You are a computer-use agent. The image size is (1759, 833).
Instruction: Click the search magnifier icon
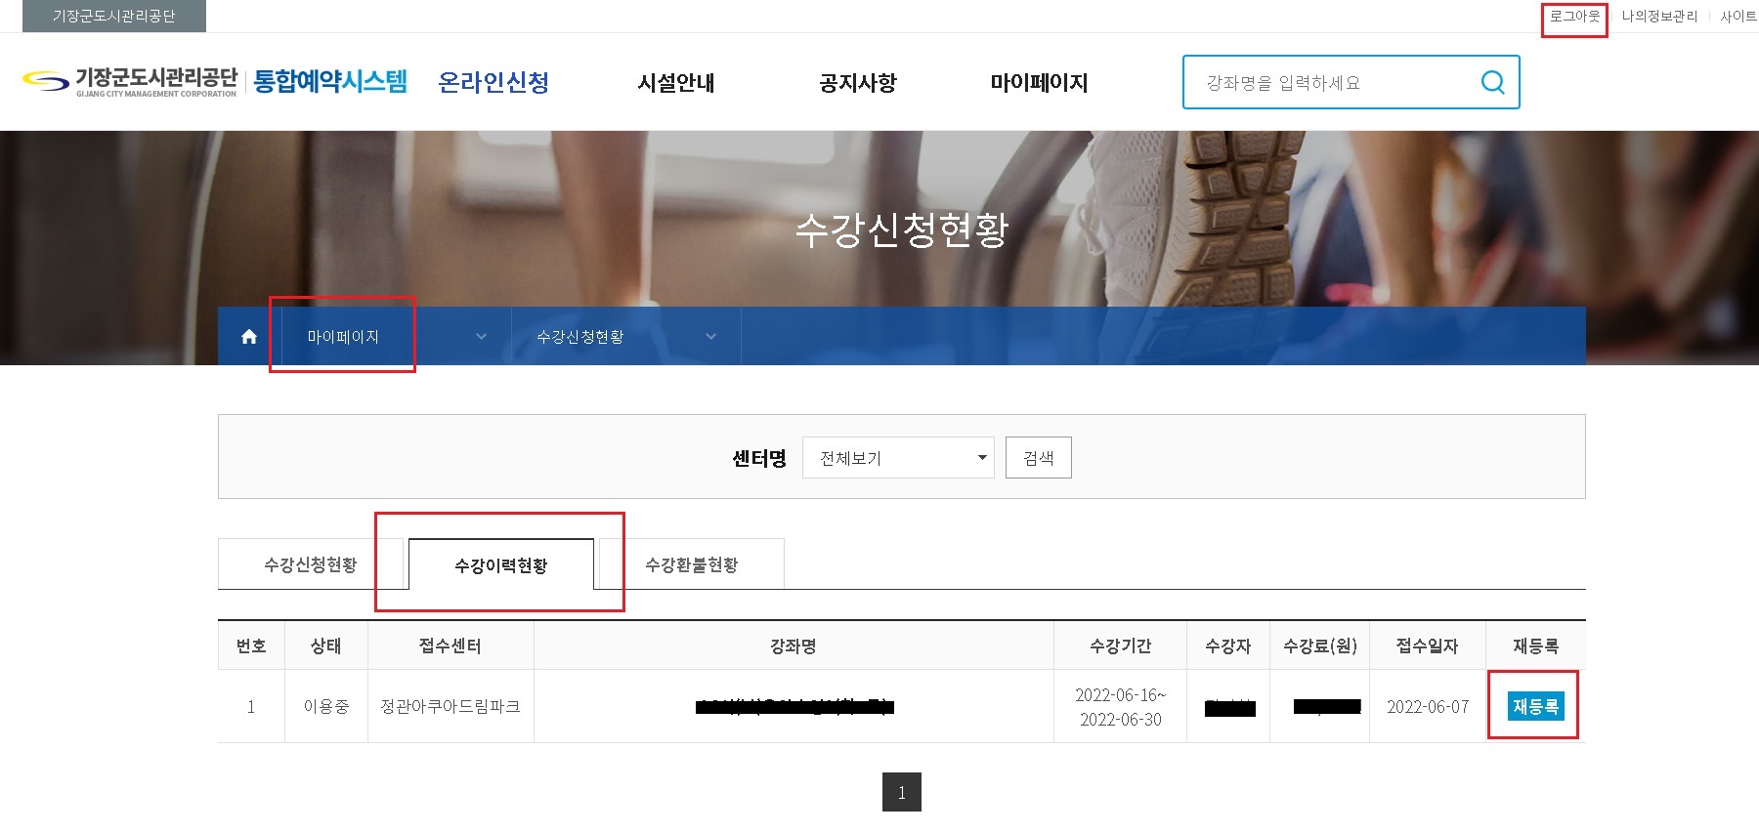1492,82
